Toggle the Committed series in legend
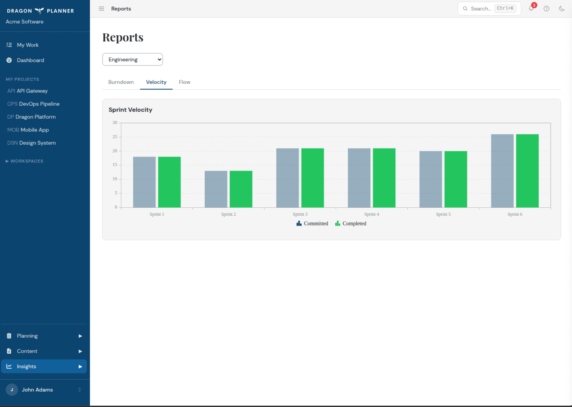The image size is (572, 407). [312, 223]
